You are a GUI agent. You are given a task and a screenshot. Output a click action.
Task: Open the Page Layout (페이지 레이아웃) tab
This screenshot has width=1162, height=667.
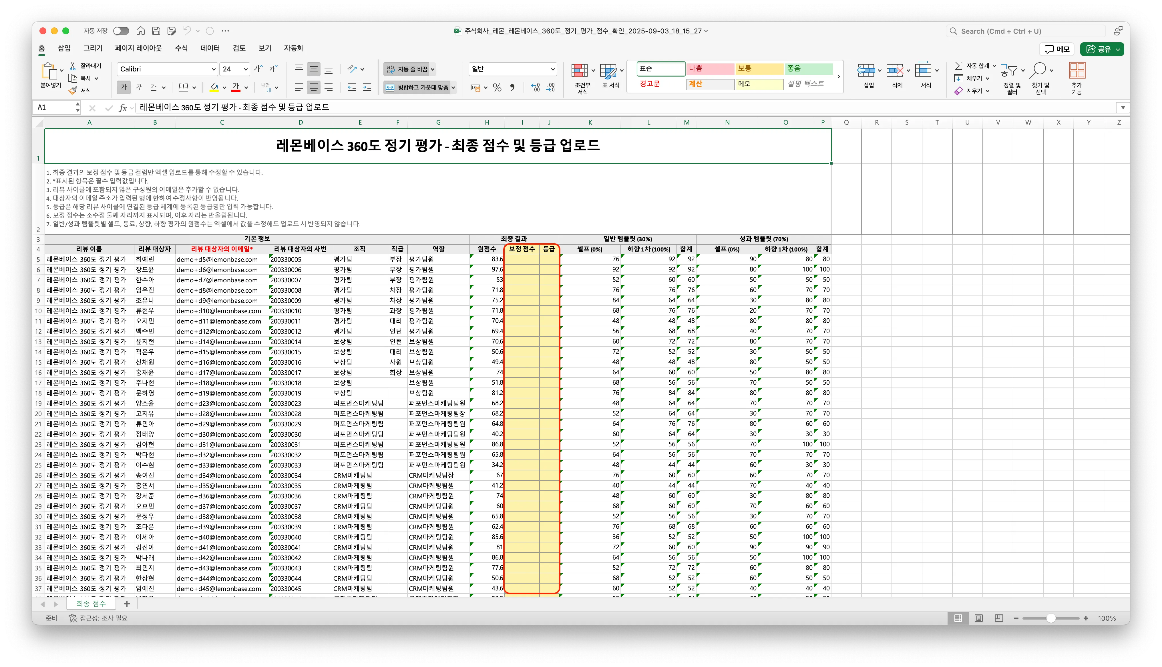pos(138,48)
